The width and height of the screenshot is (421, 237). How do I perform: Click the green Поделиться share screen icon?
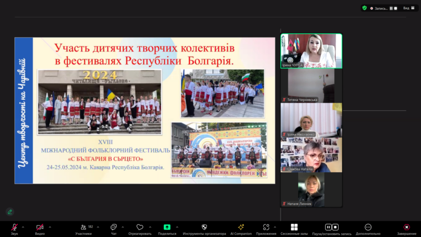pos(167,227)
